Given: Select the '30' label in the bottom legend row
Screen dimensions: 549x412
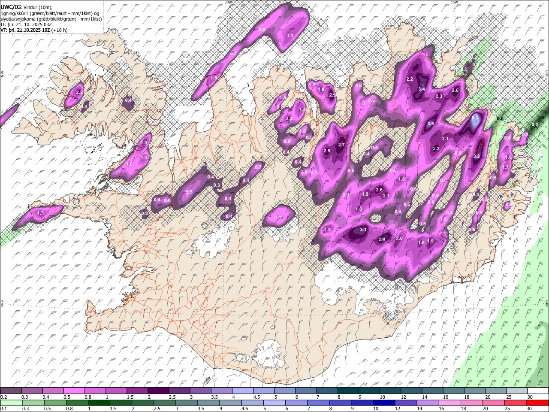Looking at the screenshot, I should point(530,409).
